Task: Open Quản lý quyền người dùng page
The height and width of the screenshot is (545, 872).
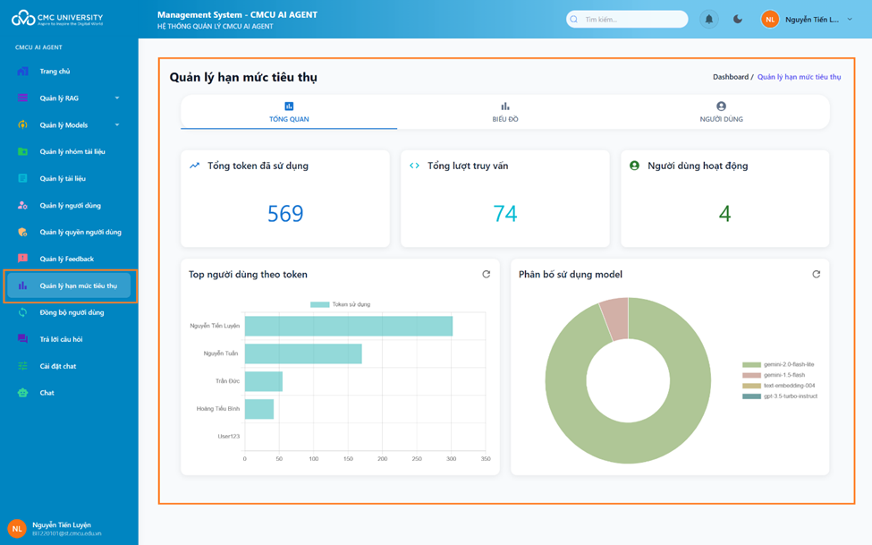Action: [x=80, y=232]
